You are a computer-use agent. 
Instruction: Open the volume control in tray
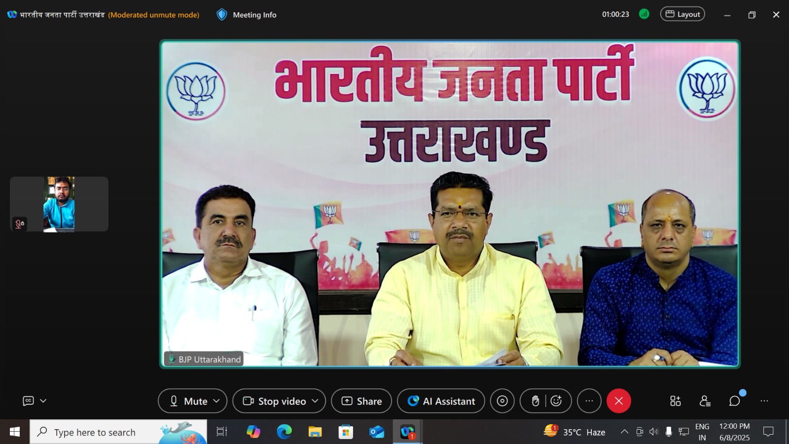pyautogui.click(x=654, y=432)
